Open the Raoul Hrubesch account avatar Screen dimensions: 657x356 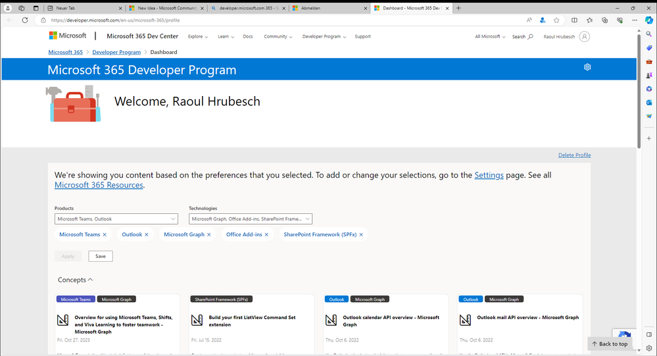[584, 36]
